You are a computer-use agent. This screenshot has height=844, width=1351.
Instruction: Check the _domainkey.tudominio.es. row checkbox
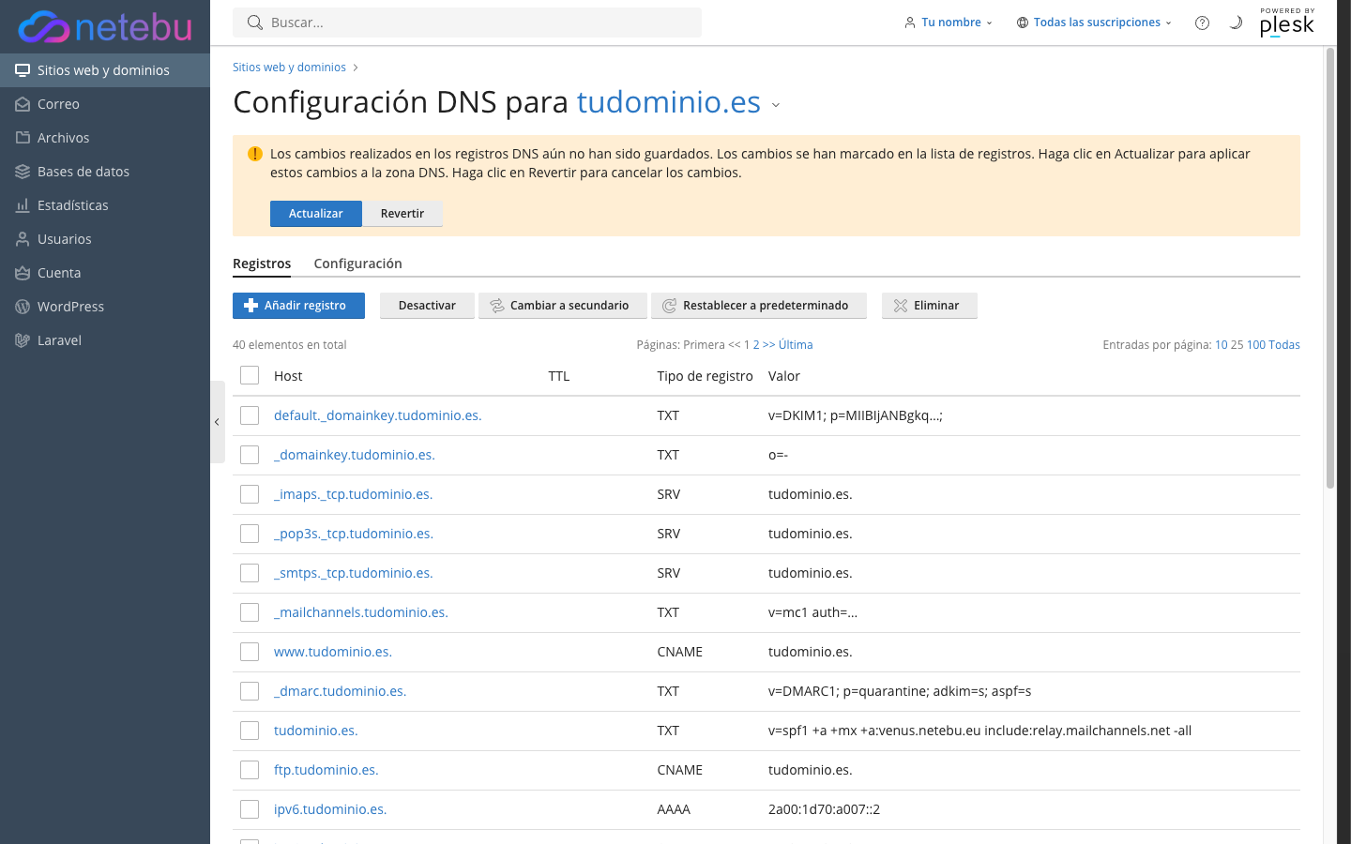tap(250, 455)
